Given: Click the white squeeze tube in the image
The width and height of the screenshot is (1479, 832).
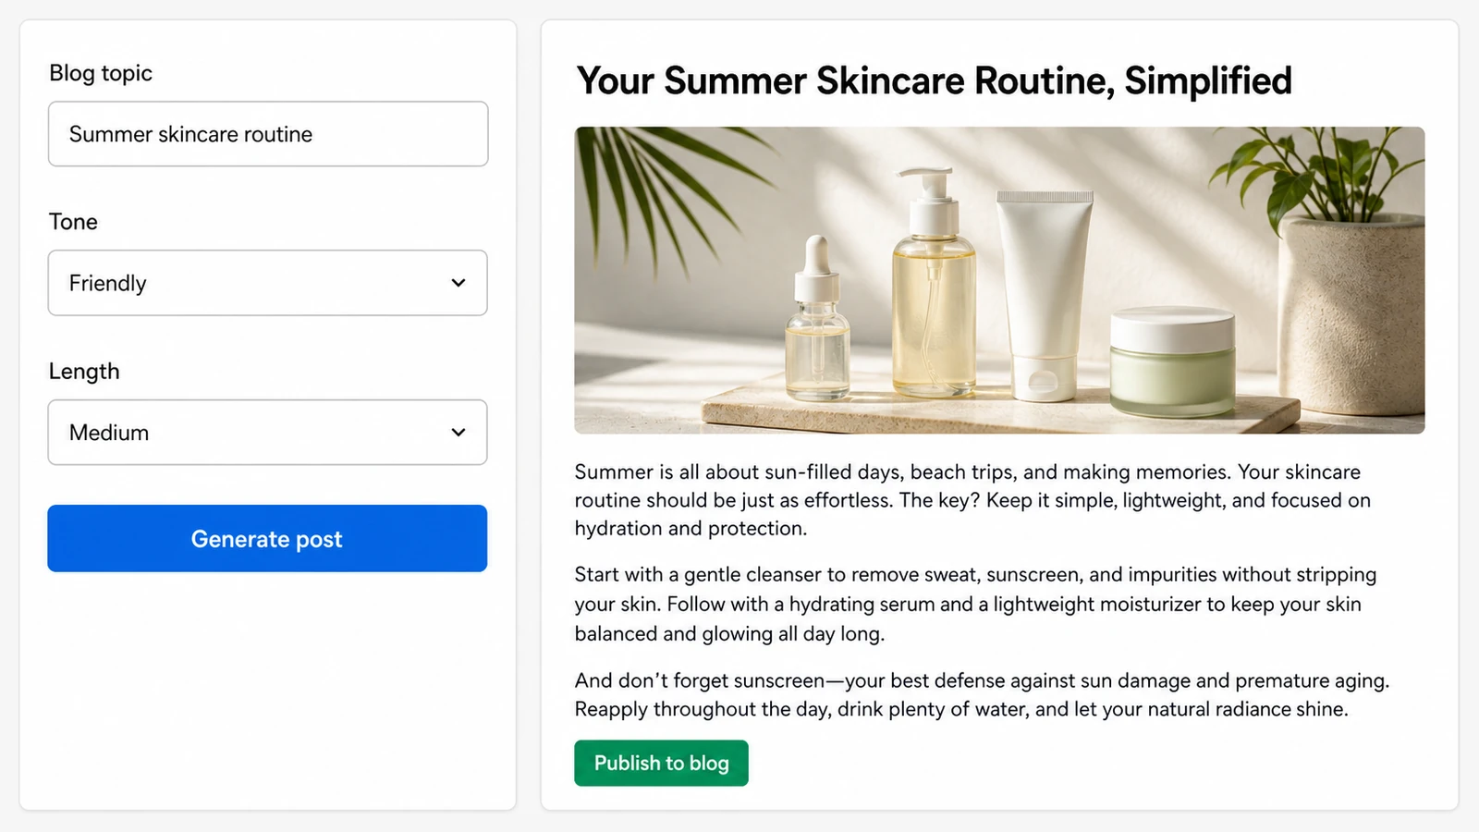Looking at the screenshot, I should click(1045, 296).
